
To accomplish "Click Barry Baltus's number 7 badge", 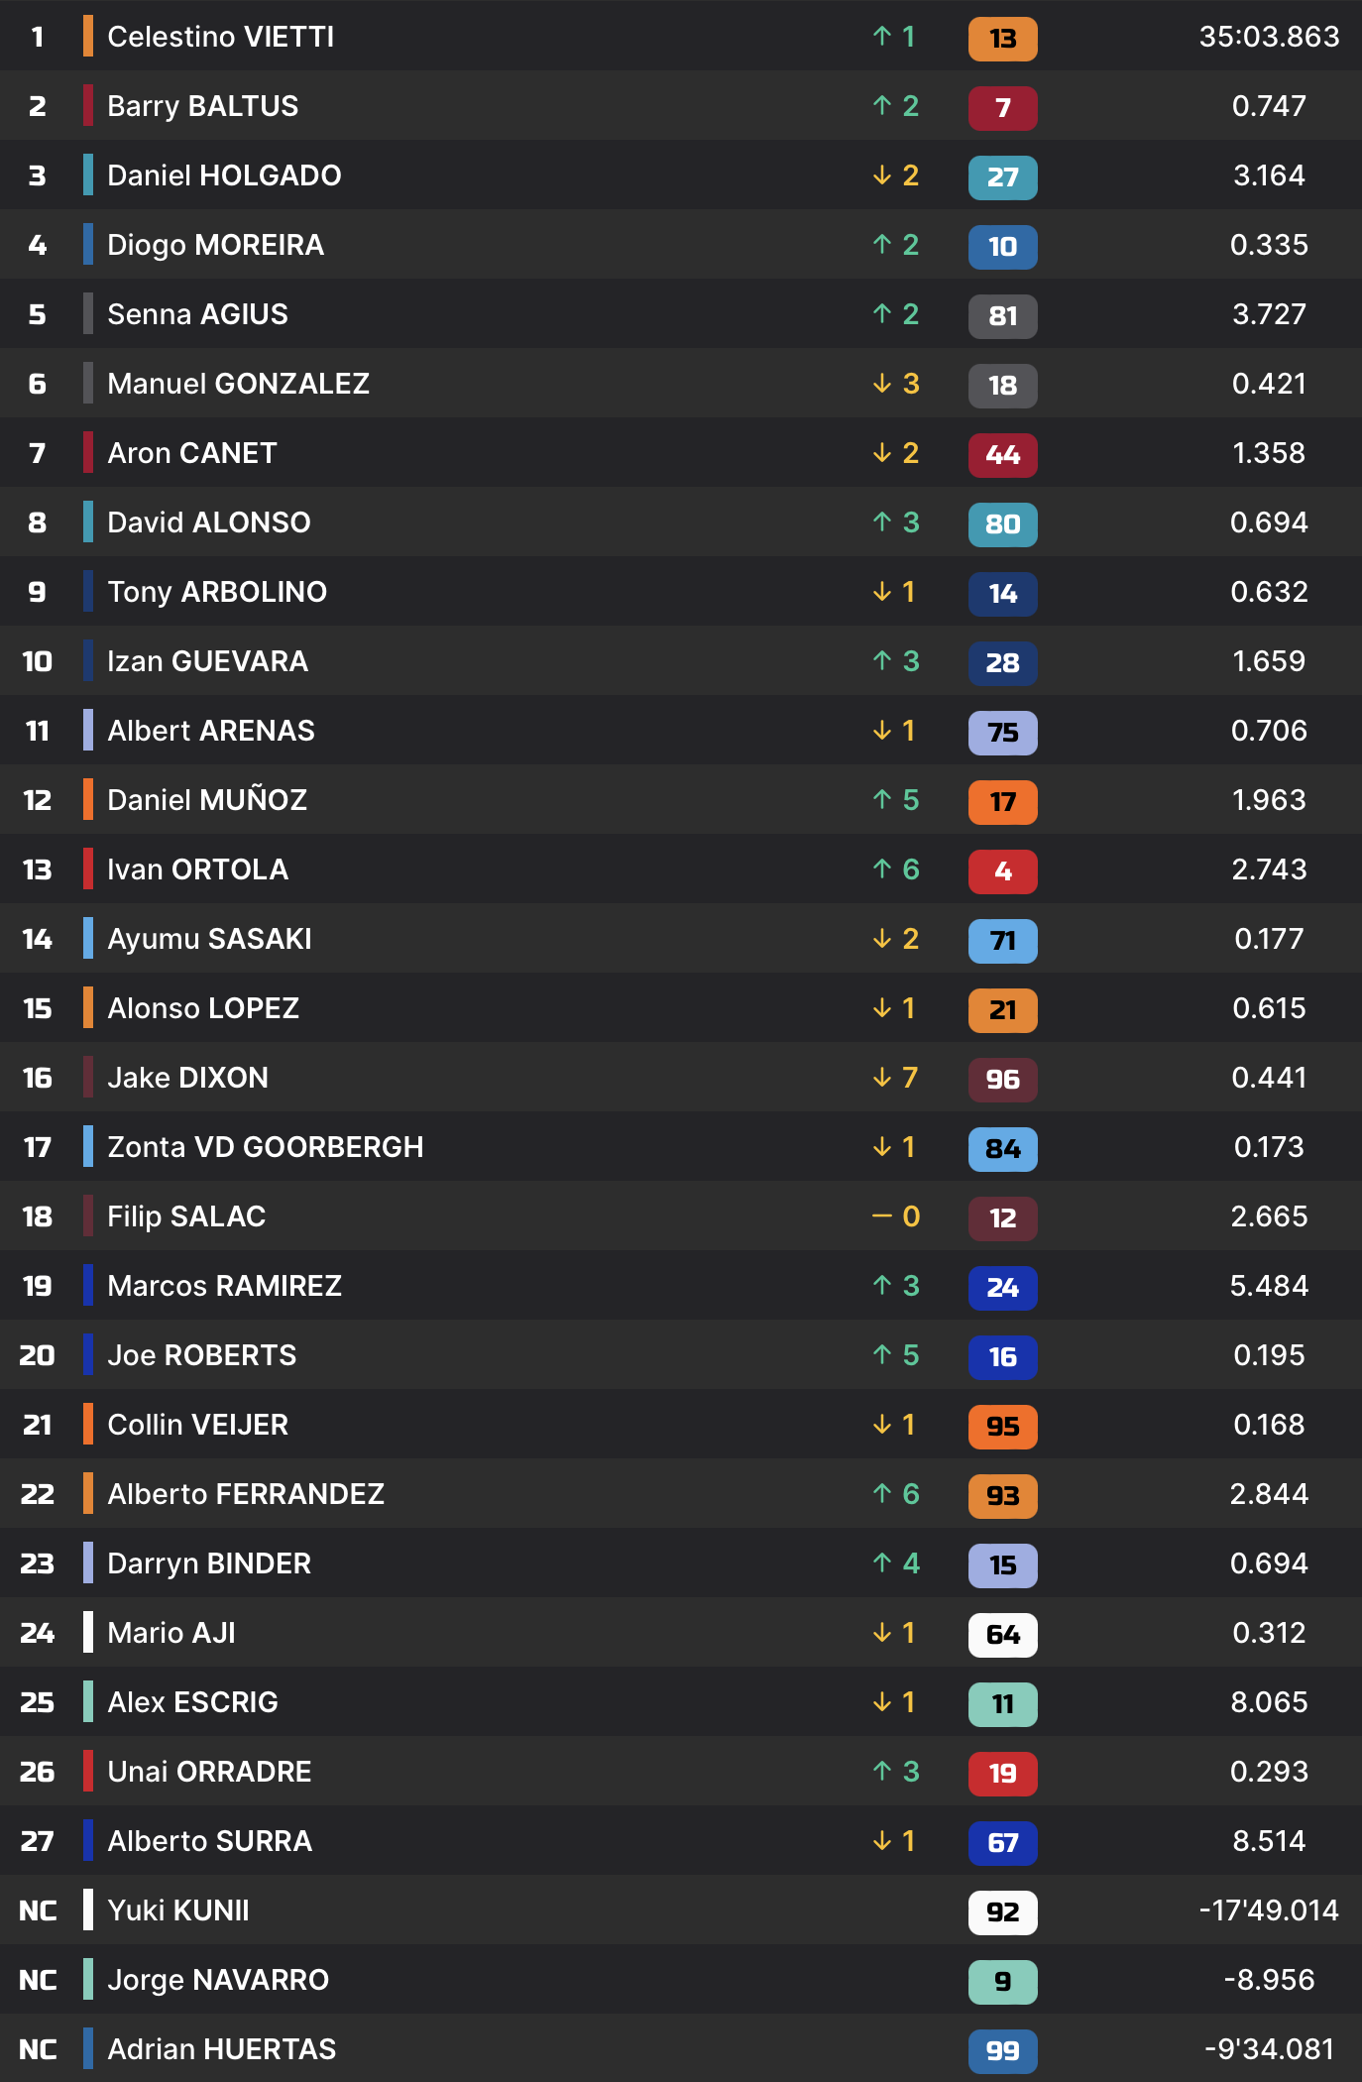I will click(x=1002, y=108).
